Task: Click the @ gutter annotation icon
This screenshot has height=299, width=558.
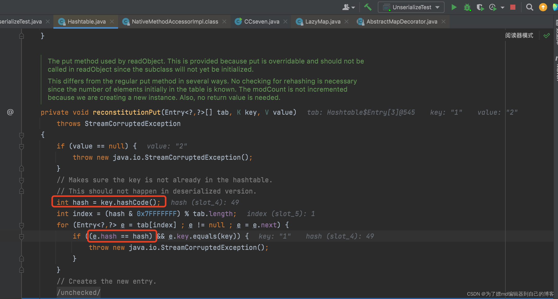Action: click(x=10, y=112)
